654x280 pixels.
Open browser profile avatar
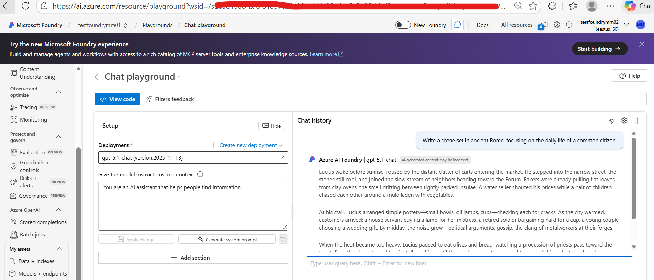pos(592,6)
